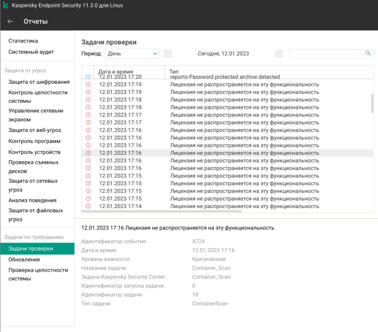378x332 pixels.
Task: Switch to the Обновление report
Action: tap(27, 259)
